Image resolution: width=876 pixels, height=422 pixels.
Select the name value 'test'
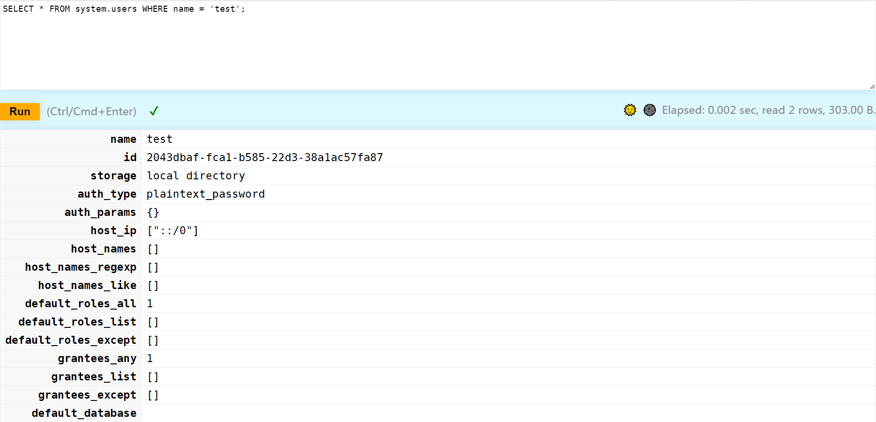[160, 139]
